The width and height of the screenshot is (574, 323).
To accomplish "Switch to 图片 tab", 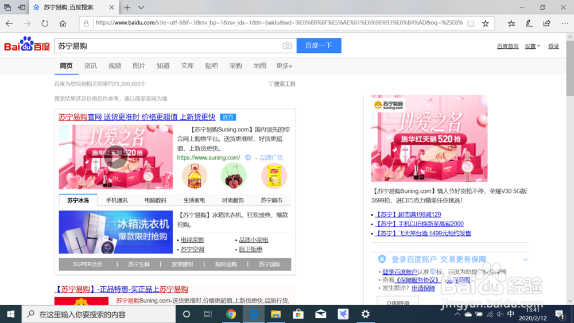I will point(139,66).
